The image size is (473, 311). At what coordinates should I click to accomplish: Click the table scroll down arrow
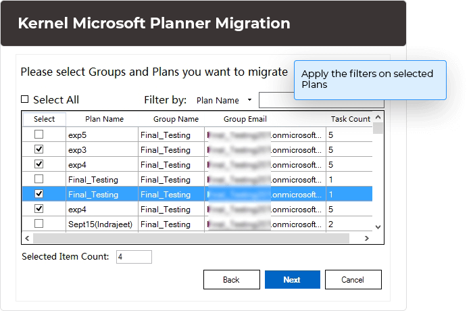click(x=378, y=226)
